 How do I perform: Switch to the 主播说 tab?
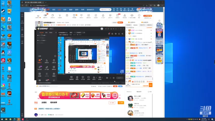(x=44, y=102)
